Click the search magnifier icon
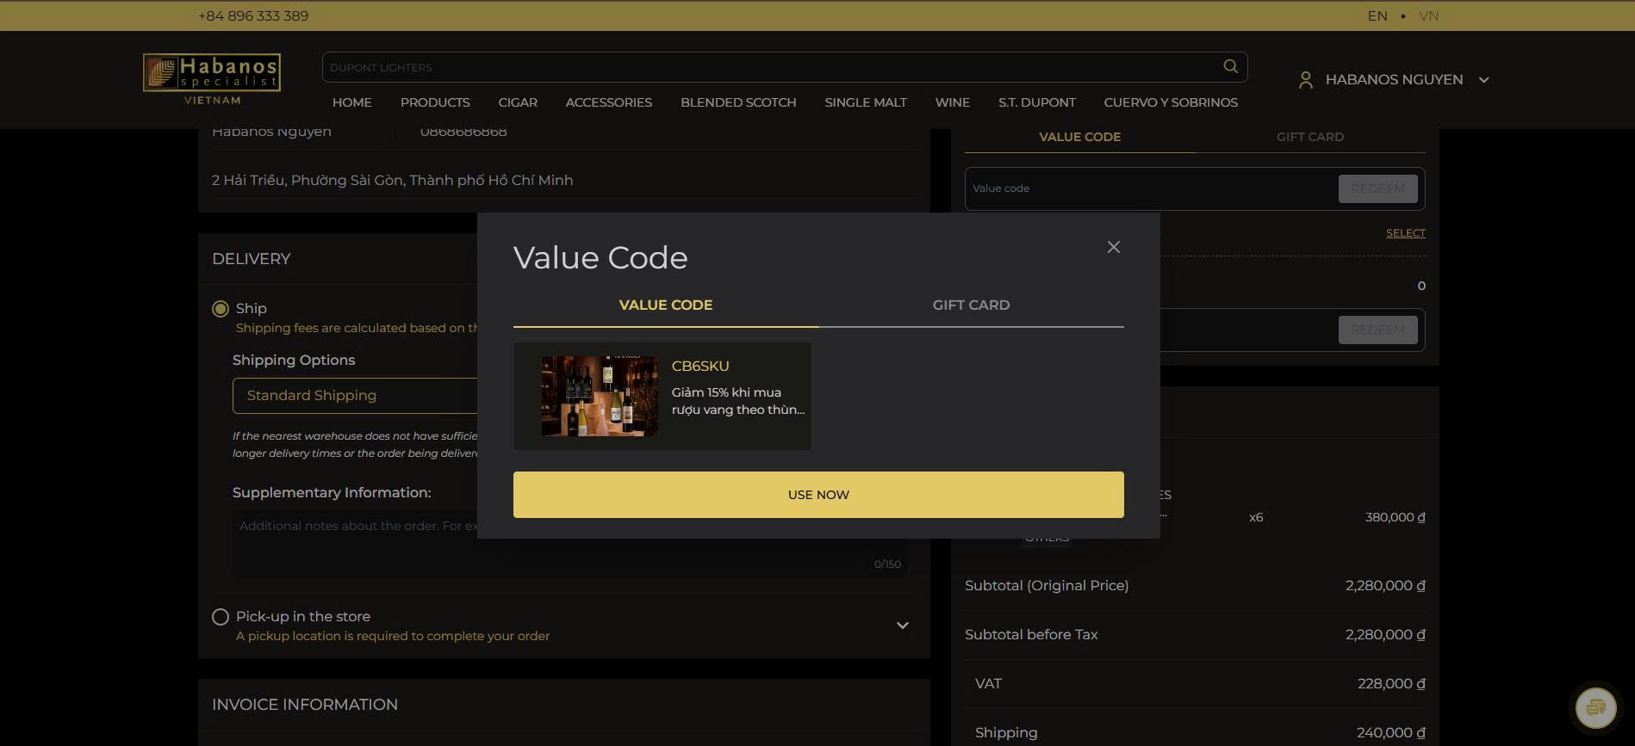The image size is (1635, 746). 1230,66
